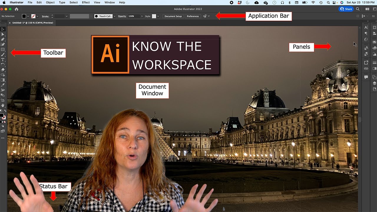Image resolution: width=377 pixels, height=212 pixels.
Task: Open the Paragraph panel icon
Action: (x=366, y=33)
